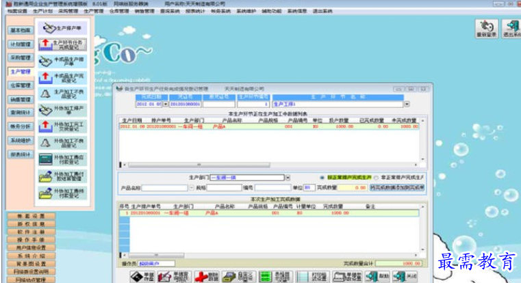Click the 帮助 toolbar icon
521x283 pixels.
[377, 276]
